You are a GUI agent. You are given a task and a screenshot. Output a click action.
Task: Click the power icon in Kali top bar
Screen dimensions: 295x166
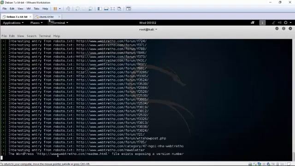286,23
